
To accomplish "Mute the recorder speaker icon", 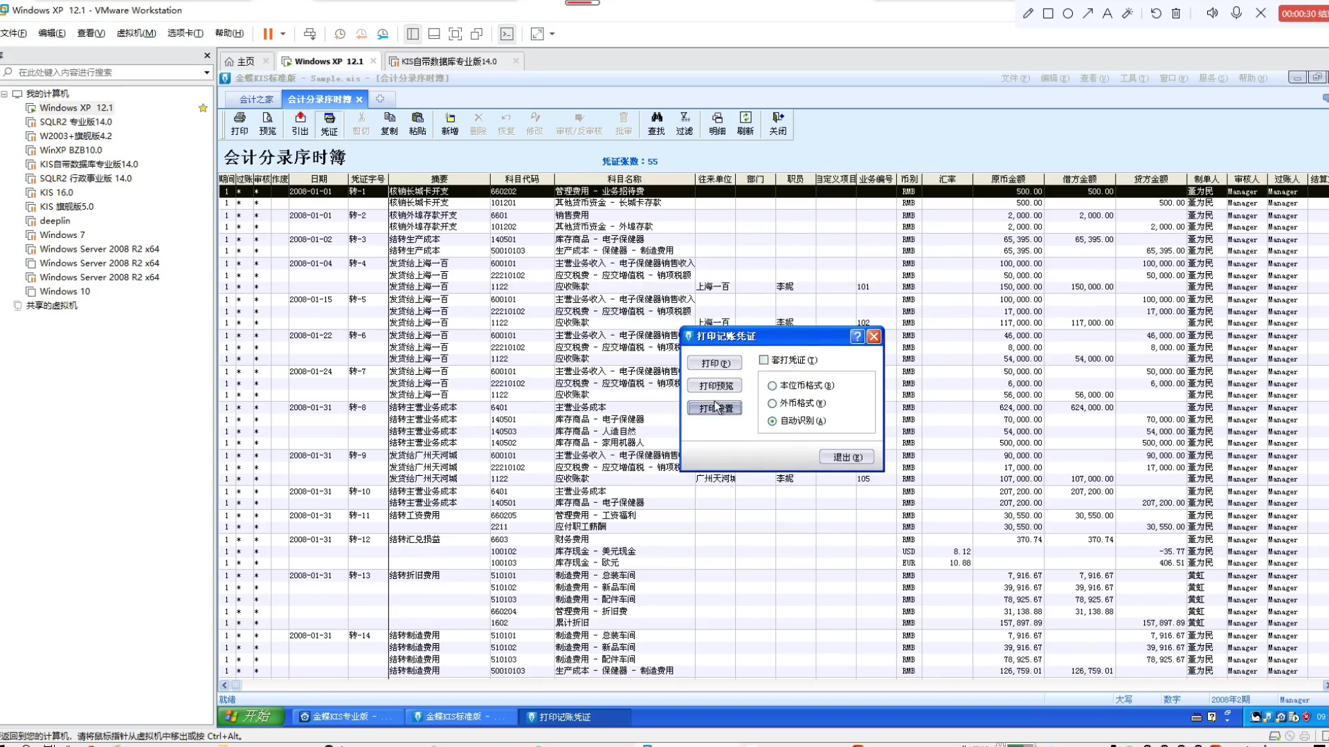I will pos(1212,13).
